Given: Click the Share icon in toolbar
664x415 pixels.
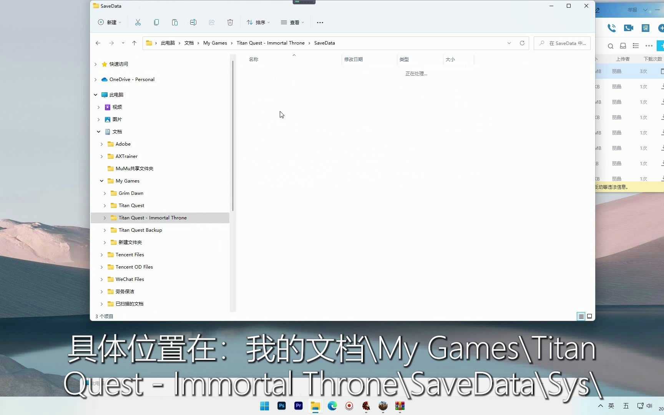Looking at the screenshot, I should 212,22.
